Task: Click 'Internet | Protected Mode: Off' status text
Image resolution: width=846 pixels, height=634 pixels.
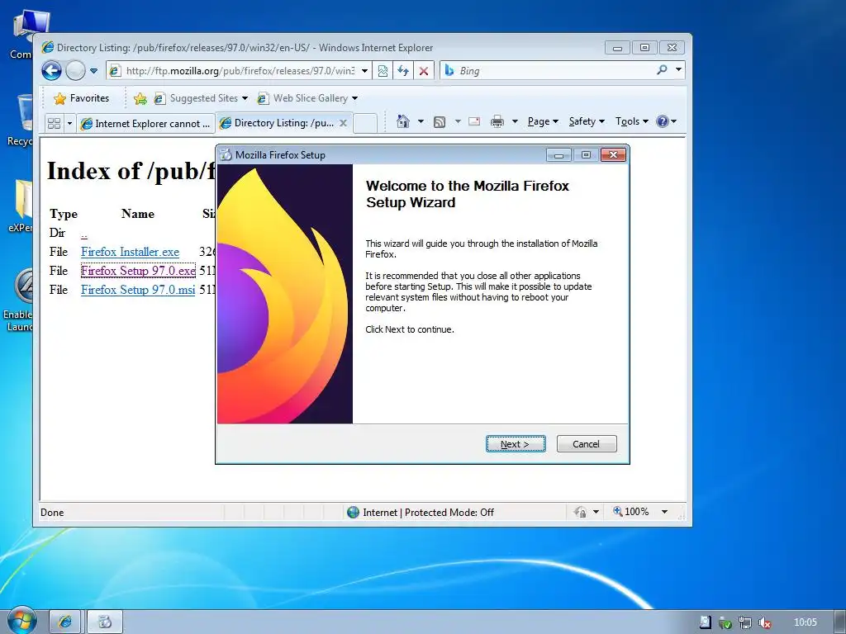Action: coord(429,512)
